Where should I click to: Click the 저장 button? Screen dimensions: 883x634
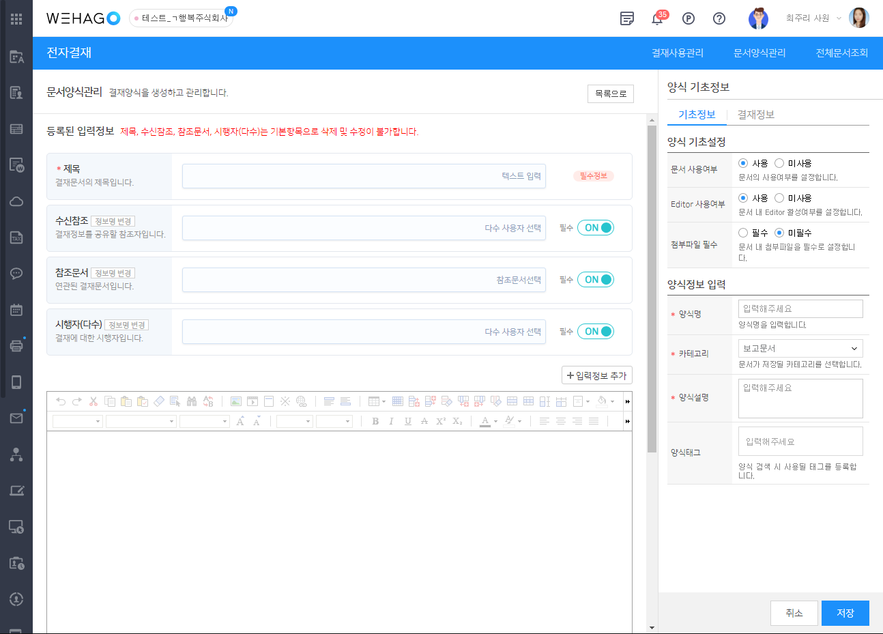click(x=845, y=613)
